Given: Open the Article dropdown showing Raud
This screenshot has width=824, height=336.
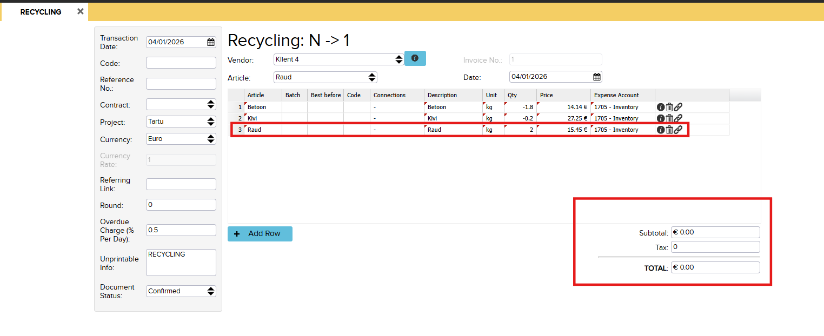Looking at the screenshot, I should (371, 77).
